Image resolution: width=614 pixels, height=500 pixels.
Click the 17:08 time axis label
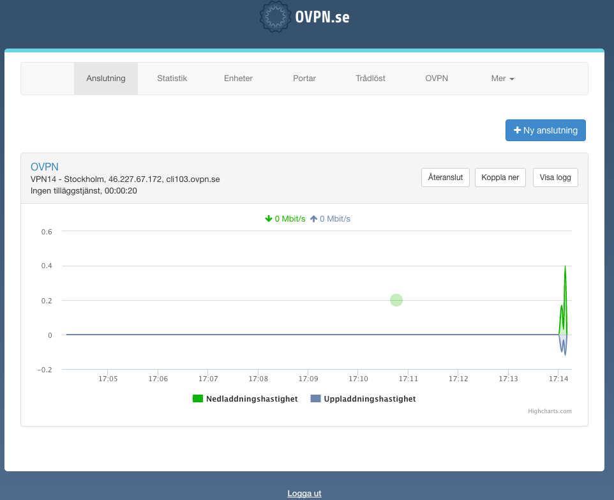(258, 379)
